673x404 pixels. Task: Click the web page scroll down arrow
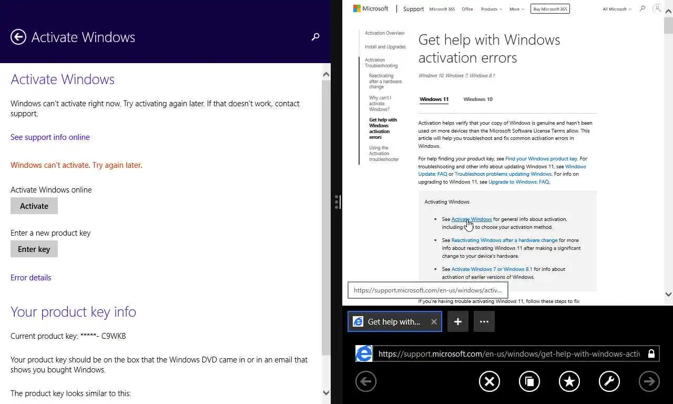point(668,294)
